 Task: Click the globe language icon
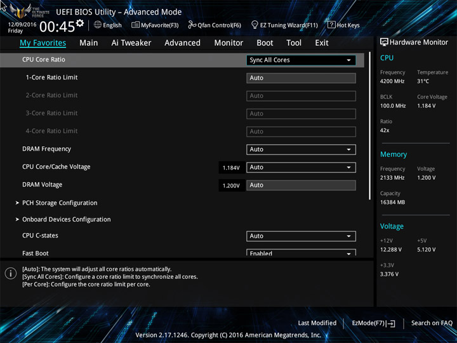(98, 25)
